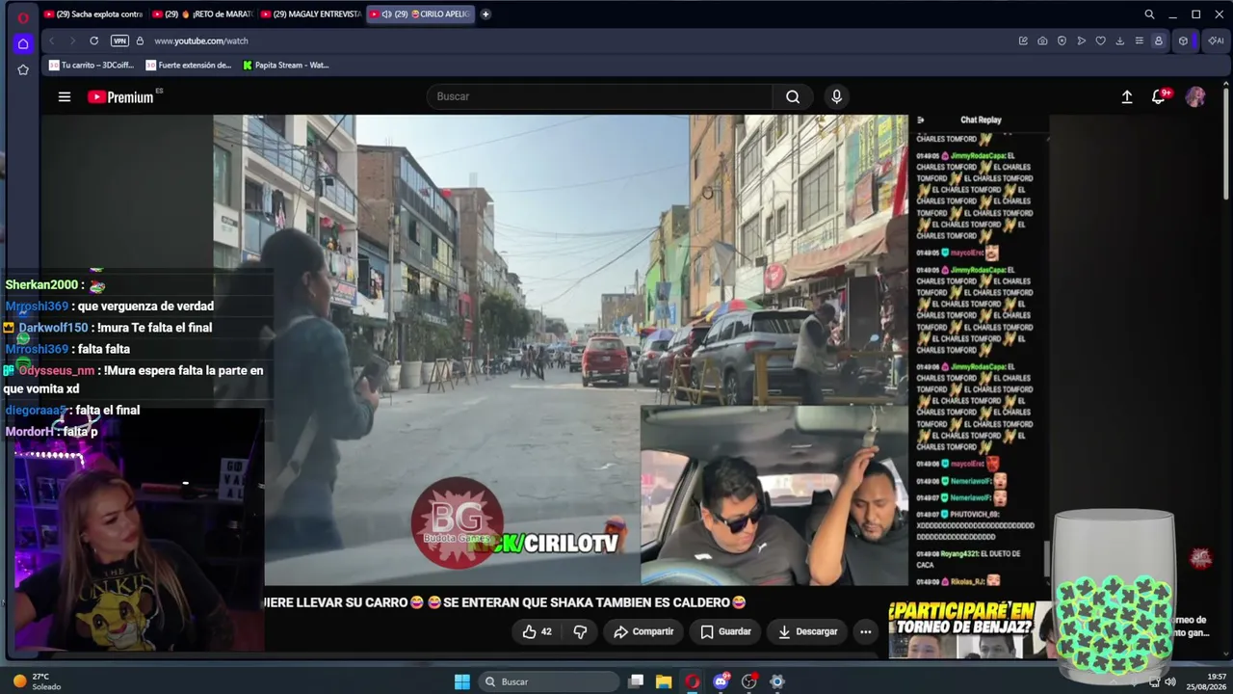
Task: Open the profile icon in Opera toolbar
Action: click(1159, 40)
